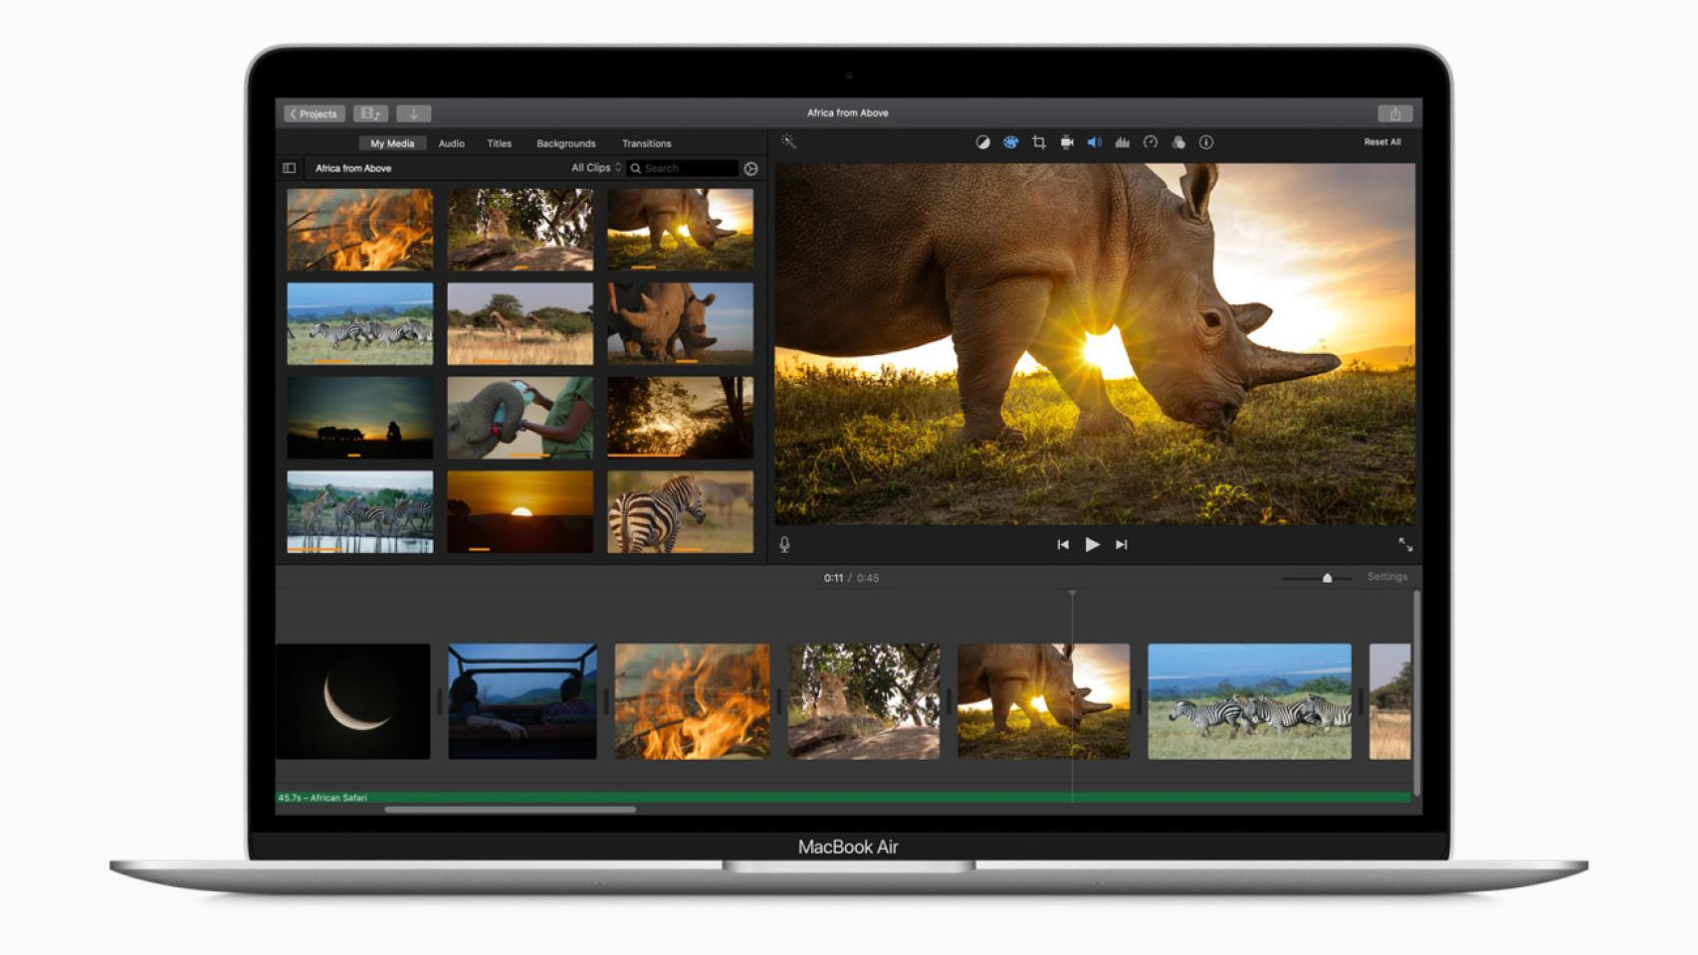Select the running zebras browser clip
1698x955 pixels.
coord(359,323)
